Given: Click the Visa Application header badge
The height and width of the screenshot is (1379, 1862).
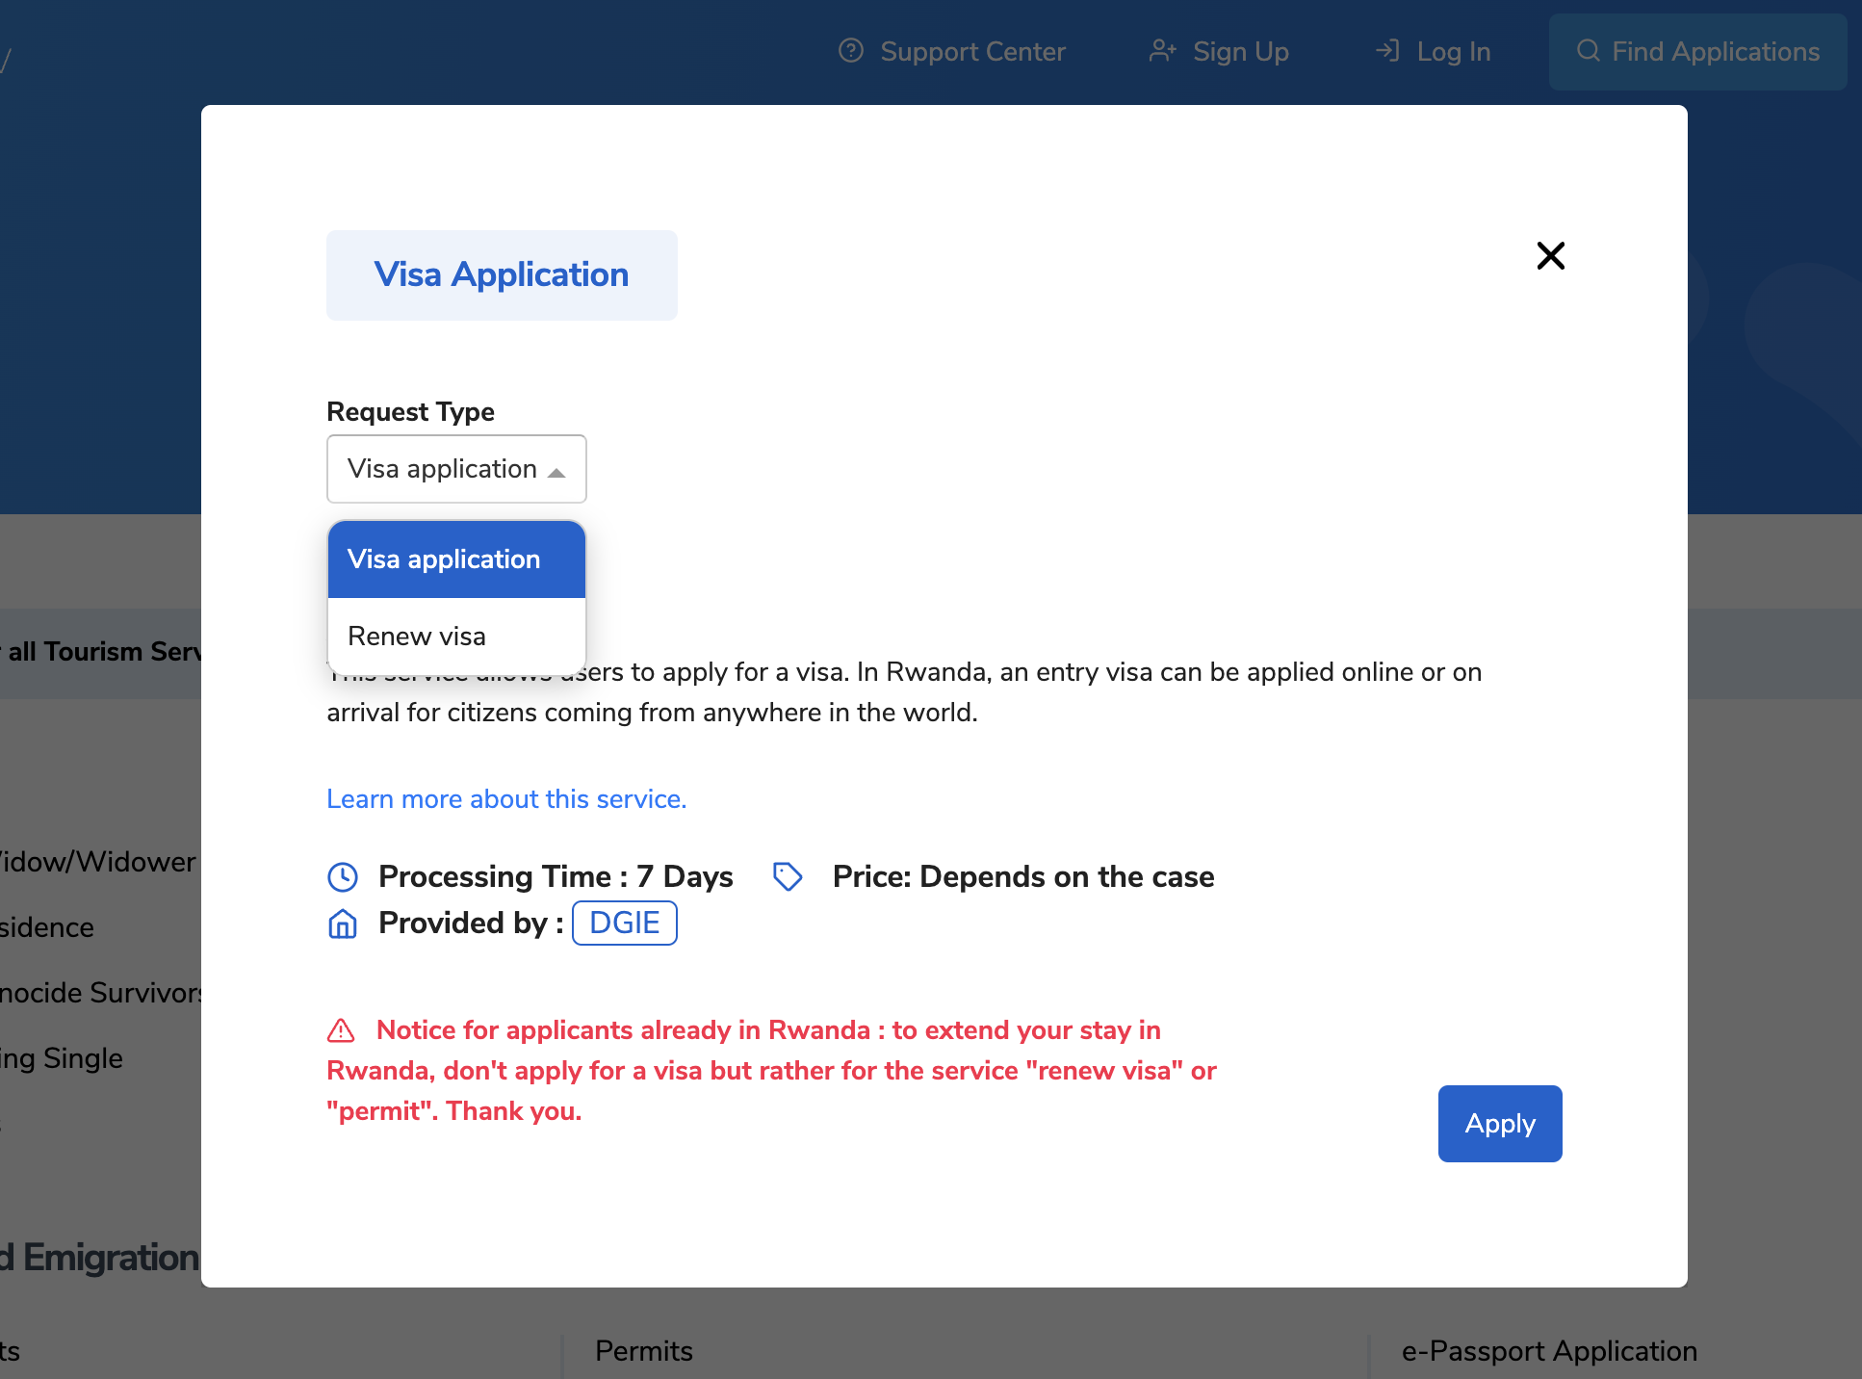Looking at the screenshot, I should coord(501,274).
